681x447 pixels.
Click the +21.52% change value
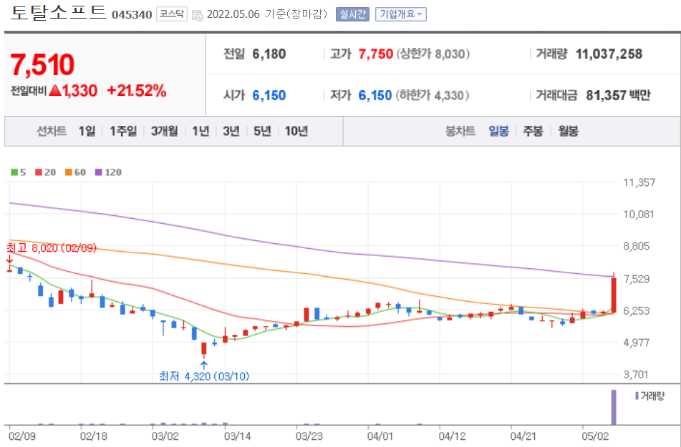click(x=136, y=91)
